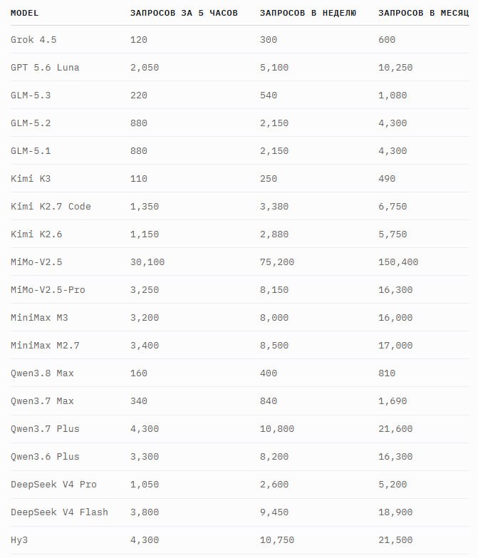Click the MODEL column header
Screen dimensions: 478x558
coord(24,13)
